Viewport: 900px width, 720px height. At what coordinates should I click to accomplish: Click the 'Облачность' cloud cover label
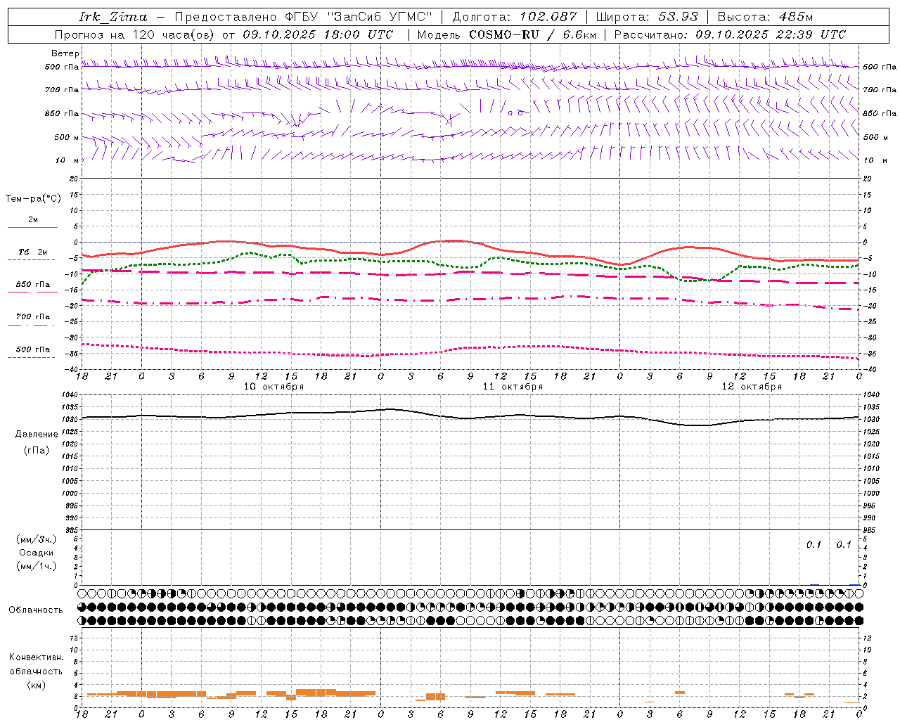coord(36,610)
